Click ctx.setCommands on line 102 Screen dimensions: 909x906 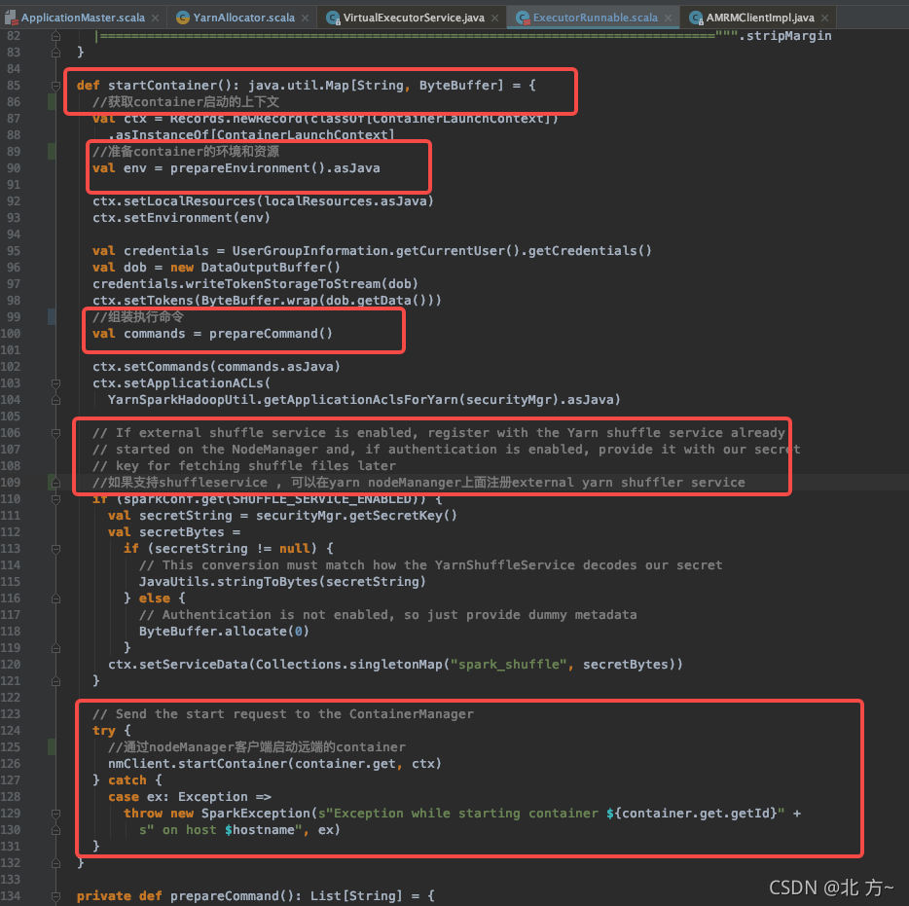click(x=151, y=367)
